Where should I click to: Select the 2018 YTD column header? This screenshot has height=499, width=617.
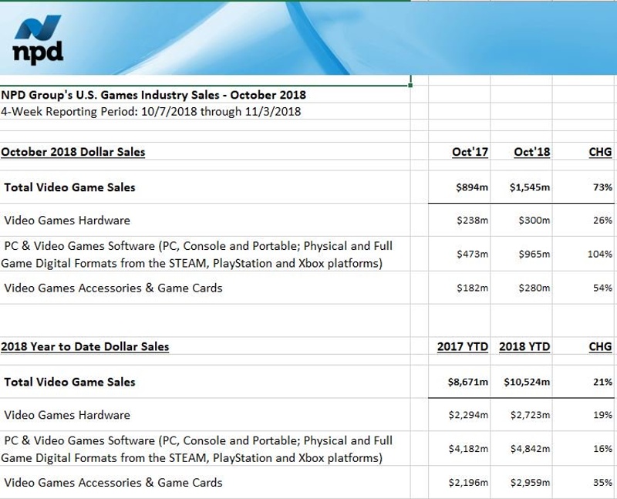(524, 346)
